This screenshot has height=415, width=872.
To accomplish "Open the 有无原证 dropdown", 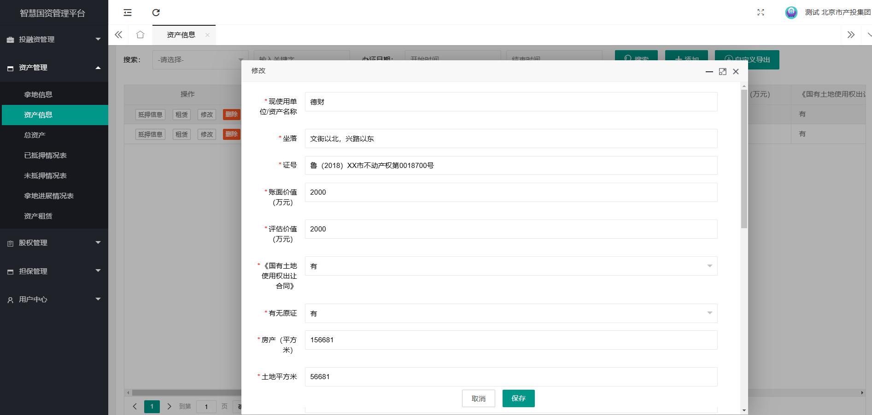I will pos(510,313).
